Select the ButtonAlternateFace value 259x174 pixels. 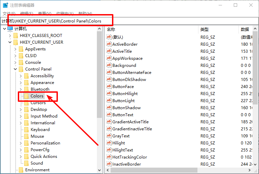coord(132,73)
